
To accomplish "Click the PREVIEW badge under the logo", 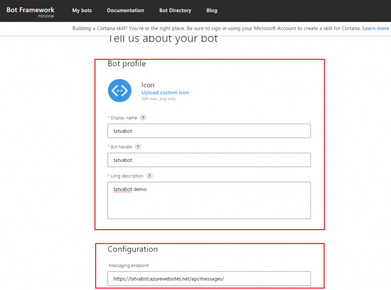I will (x=46, y=16).
